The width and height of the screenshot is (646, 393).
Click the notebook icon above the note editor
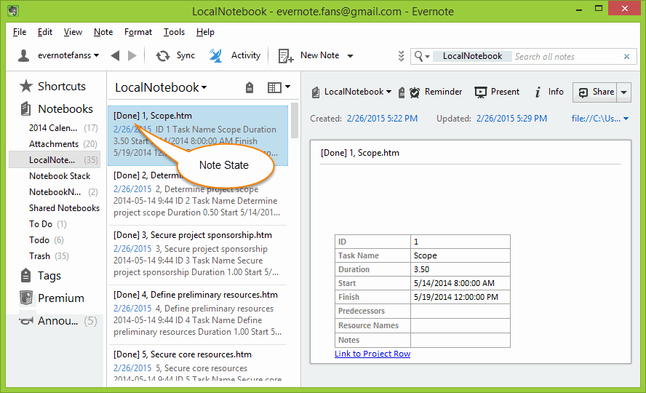point(316,92)
